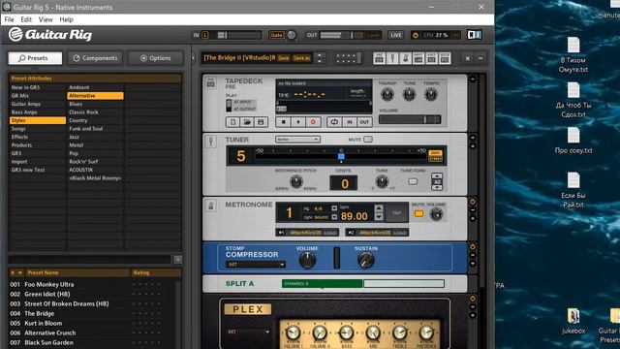Select Split A channel A bar

322,284
